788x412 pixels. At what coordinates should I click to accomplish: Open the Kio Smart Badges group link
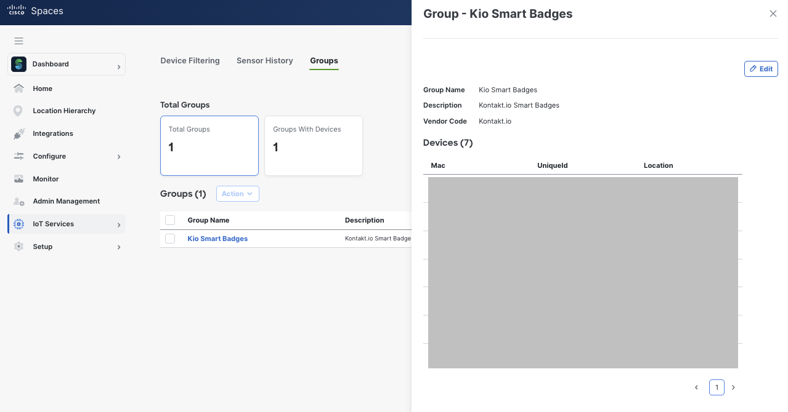coord(217,239)
